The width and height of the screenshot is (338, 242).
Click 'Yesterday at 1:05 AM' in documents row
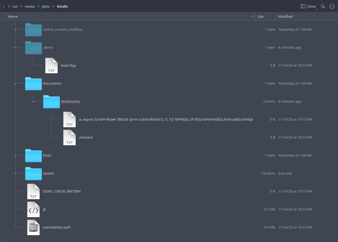pyautogui.click(x=295, y=83)
